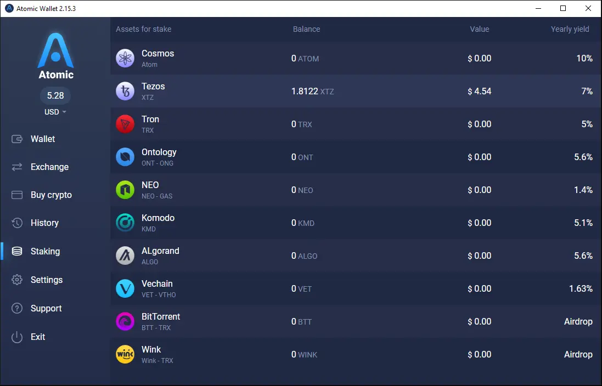Click the 0 VET balance

[x=301, y=288]
